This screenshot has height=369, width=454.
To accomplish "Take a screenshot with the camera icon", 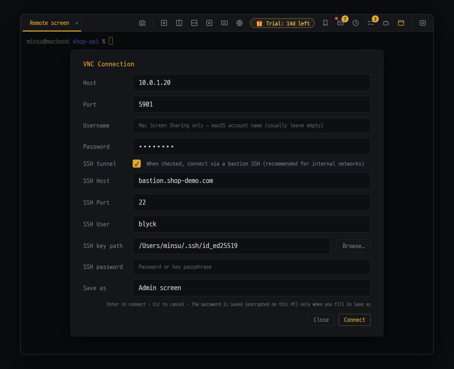I will [x=142, y=23].
